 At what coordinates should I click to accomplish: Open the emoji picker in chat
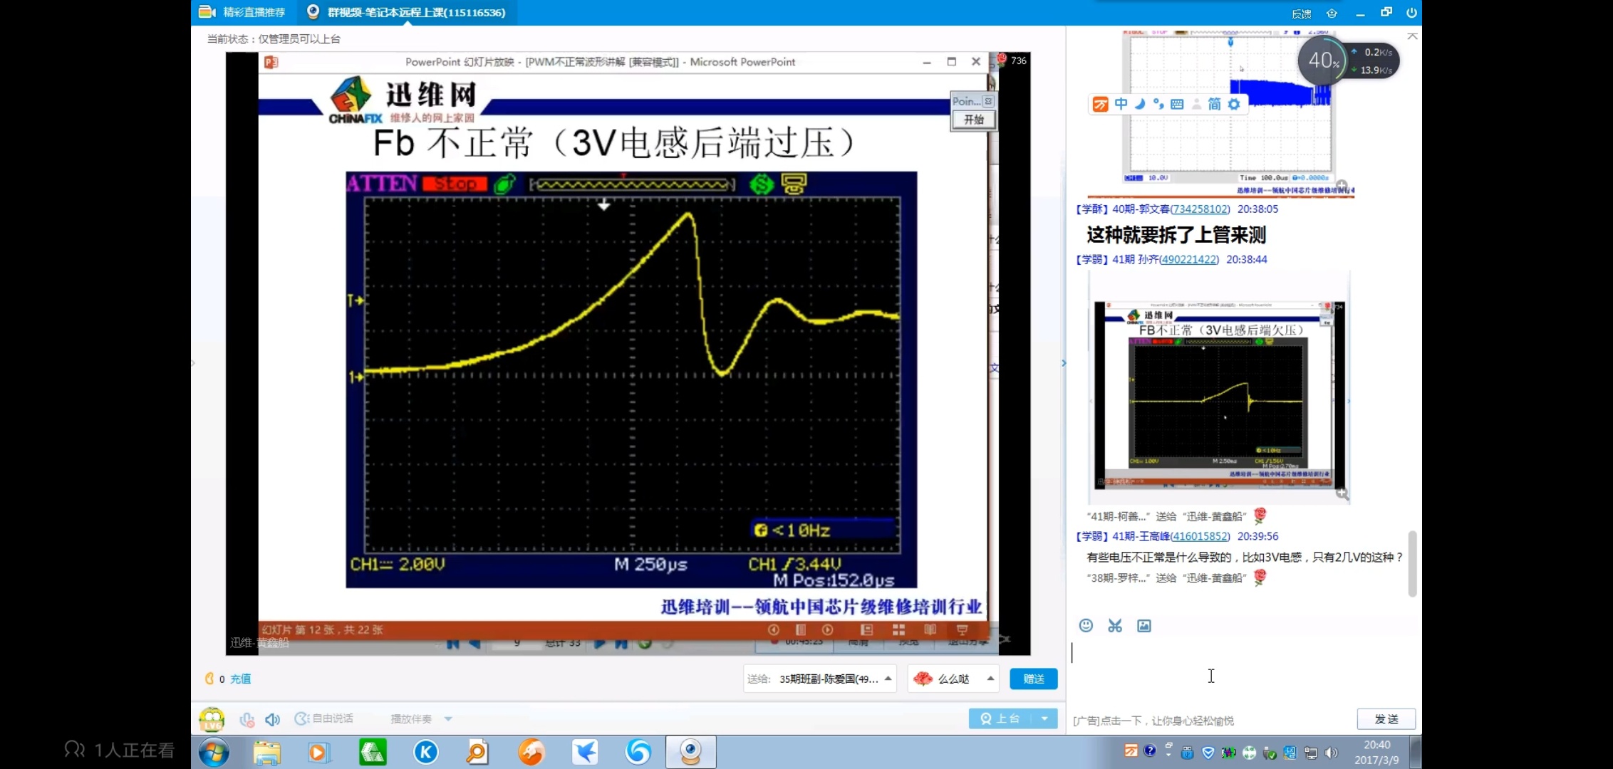[x=1086, y=625]
